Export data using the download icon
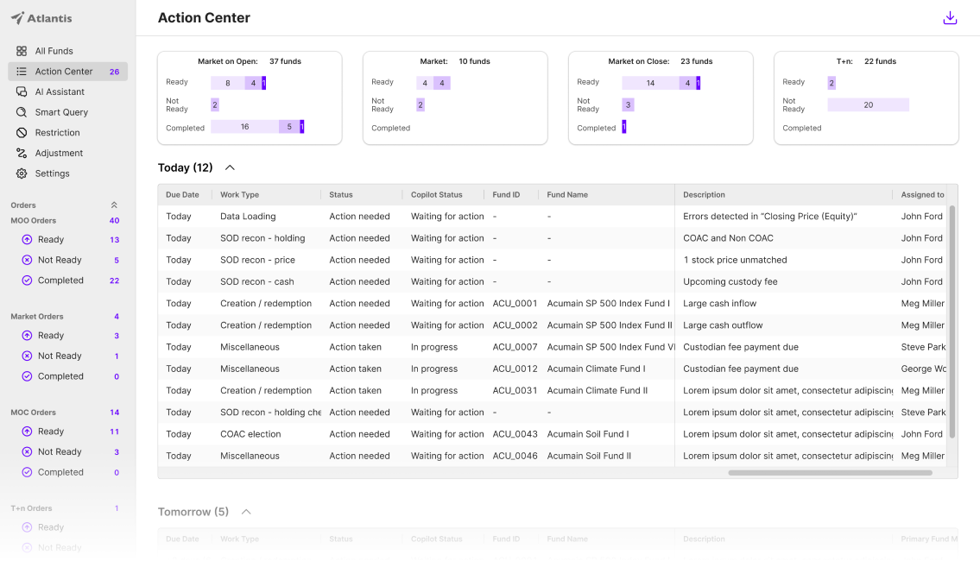Viewport: 980px width, 561px height. 950,17
